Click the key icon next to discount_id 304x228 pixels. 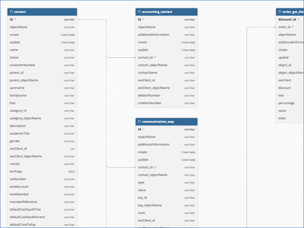point(298,19)
